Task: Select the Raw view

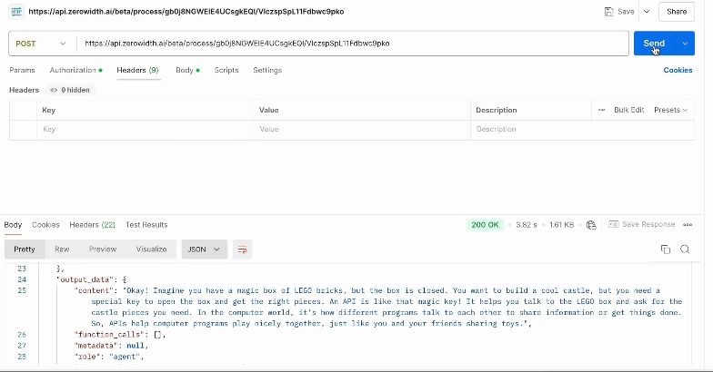Action: [62, 249]
